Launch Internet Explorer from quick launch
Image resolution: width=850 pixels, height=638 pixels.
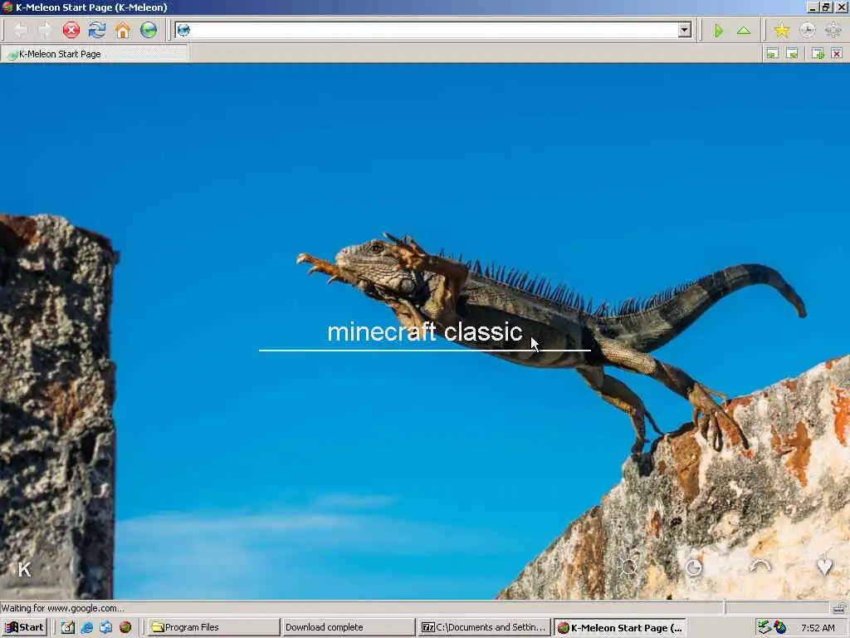coord(86,627)
